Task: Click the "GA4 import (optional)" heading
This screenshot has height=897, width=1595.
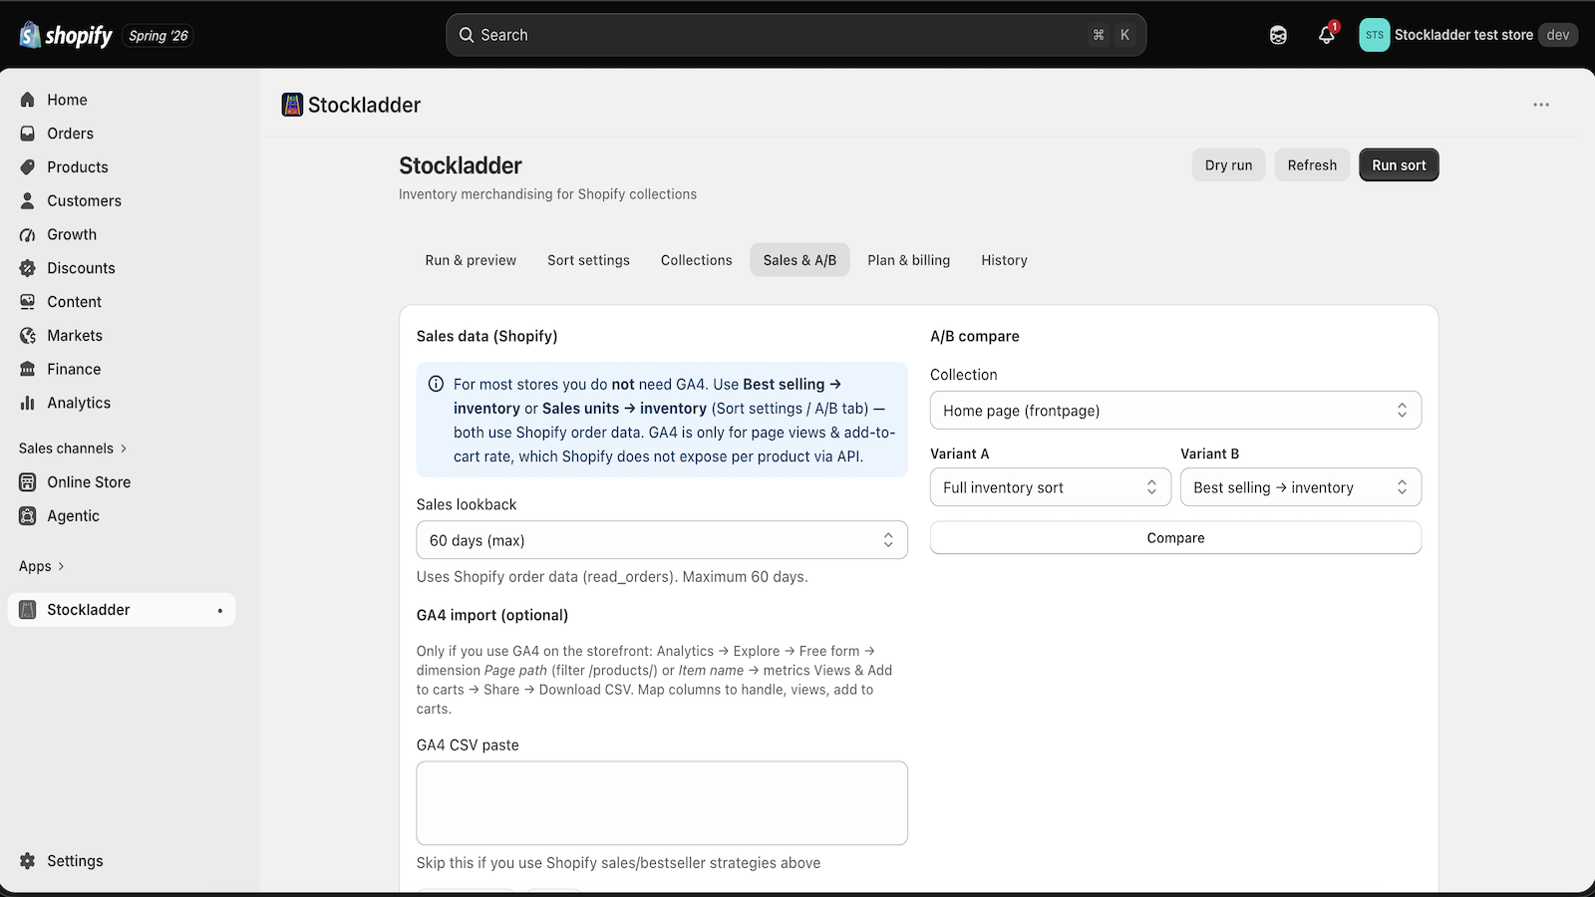Action: pyautogui.click(x=492, y=615)
